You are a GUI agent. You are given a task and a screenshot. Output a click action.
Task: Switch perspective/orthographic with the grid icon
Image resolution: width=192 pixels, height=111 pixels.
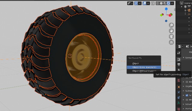171,42
